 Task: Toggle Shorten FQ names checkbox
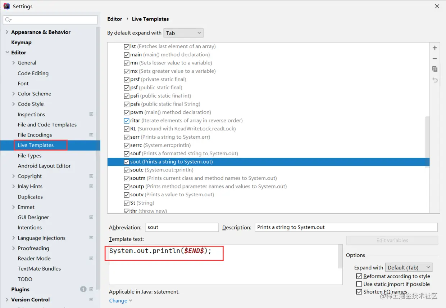(359, 292)
